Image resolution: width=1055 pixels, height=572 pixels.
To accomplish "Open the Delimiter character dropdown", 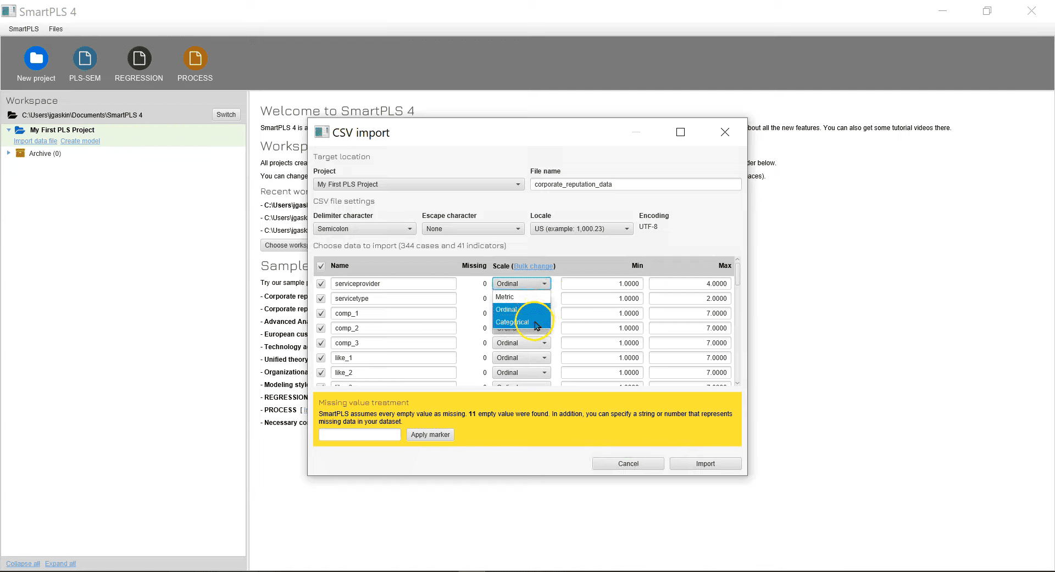I will [x=364, y=229].
